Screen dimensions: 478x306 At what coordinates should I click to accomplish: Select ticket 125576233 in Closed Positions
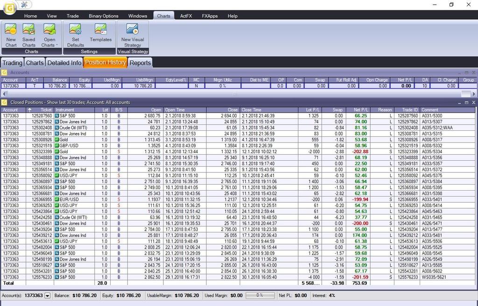coord(238,278)
